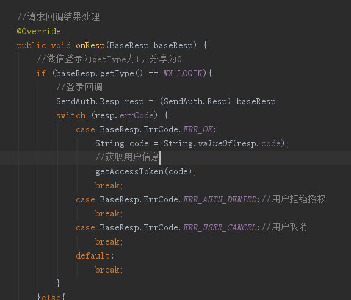The width and height of the screenshot is (351, 300).
Task: Click the onResp method name
Action: (x=90, y=45)
